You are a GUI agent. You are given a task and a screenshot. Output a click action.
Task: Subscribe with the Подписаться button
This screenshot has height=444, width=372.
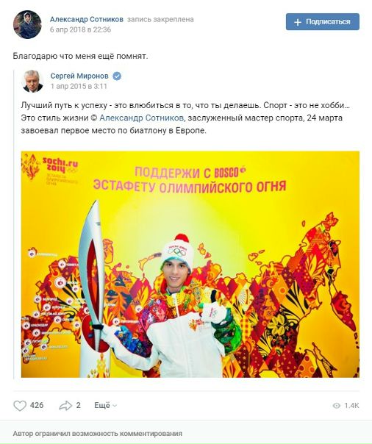coord(323,22)
